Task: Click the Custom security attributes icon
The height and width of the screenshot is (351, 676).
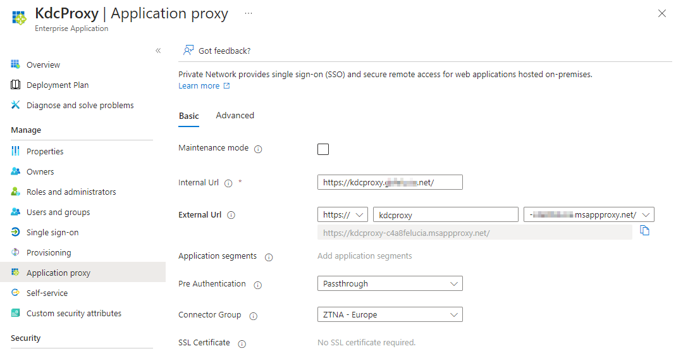Action: 16,312
